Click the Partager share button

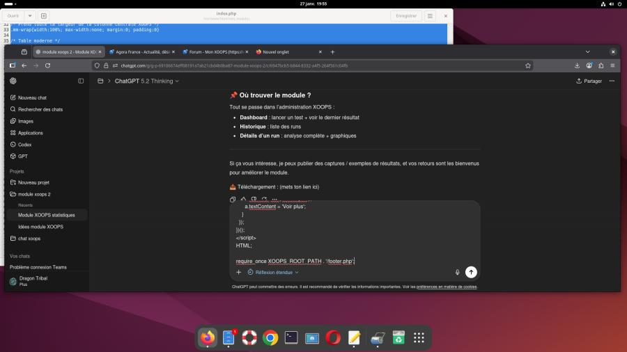pyautogui.click(x=589, y=81)
